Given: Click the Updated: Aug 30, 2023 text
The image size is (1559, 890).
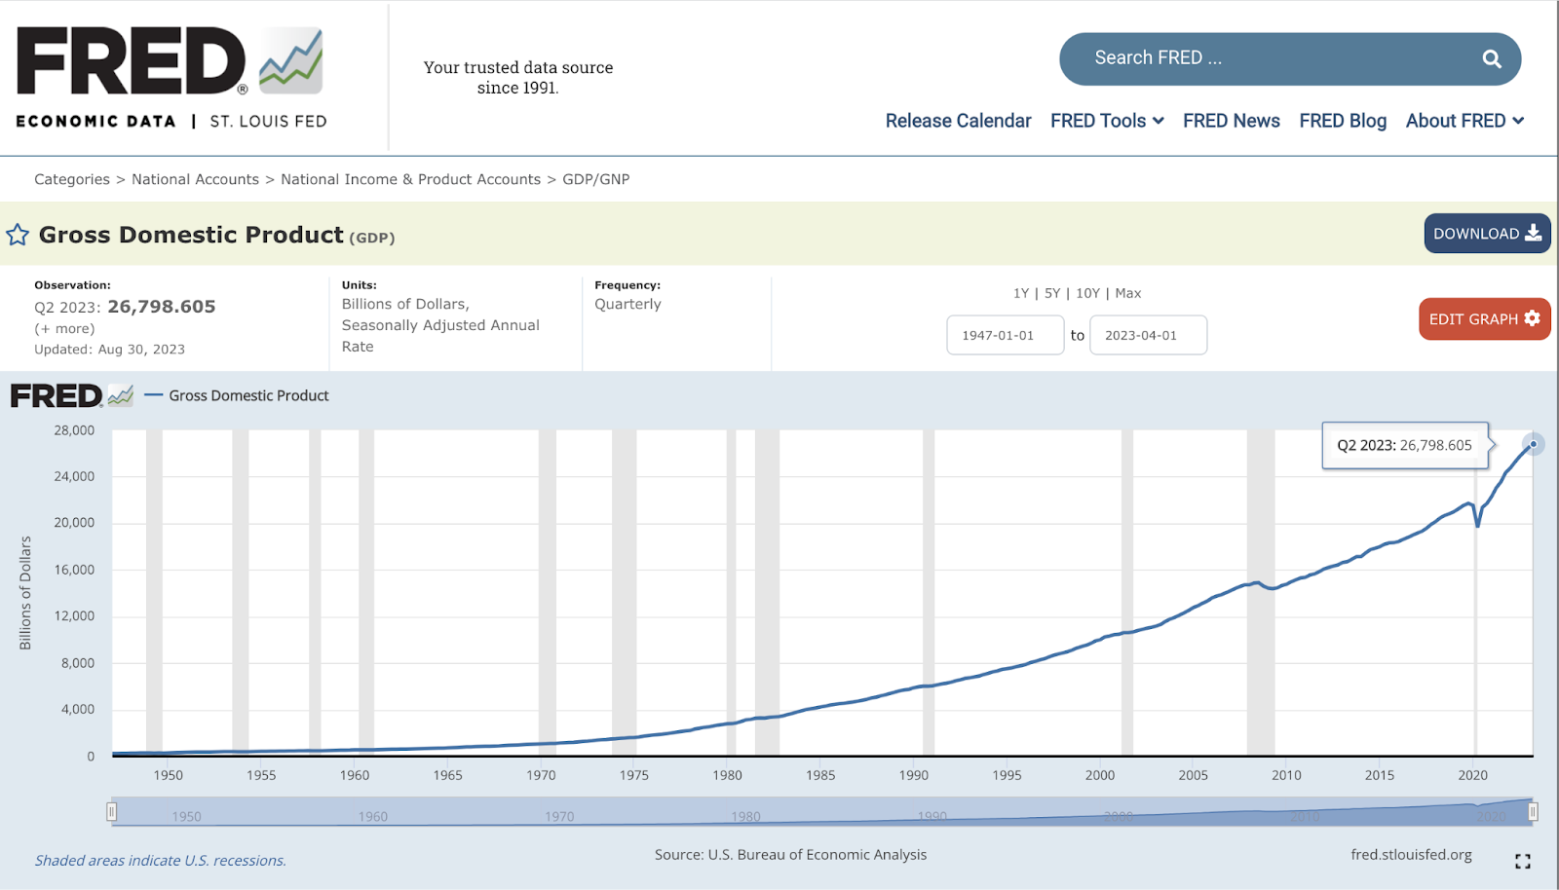Looking at the screenshot, I should [109, 350].
